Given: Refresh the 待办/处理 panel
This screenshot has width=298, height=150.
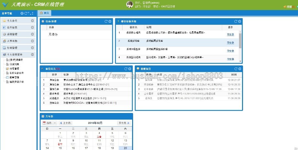Looking at the screenshot, I should [106, 21].
